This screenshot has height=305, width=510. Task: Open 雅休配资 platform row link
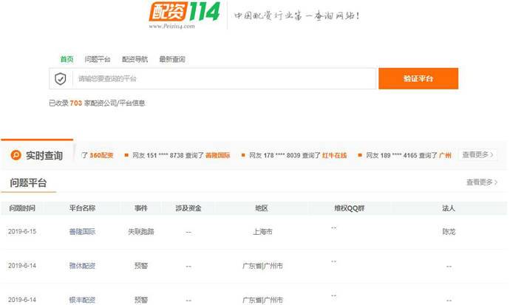[82, 266]
